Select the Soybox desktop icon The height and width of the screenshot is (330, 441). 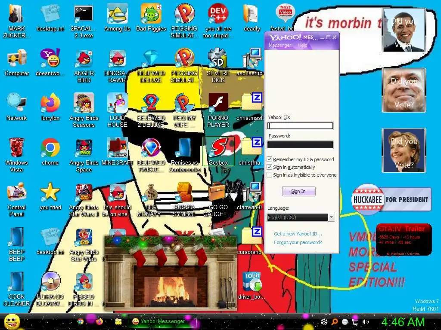(x=218, y=152)
